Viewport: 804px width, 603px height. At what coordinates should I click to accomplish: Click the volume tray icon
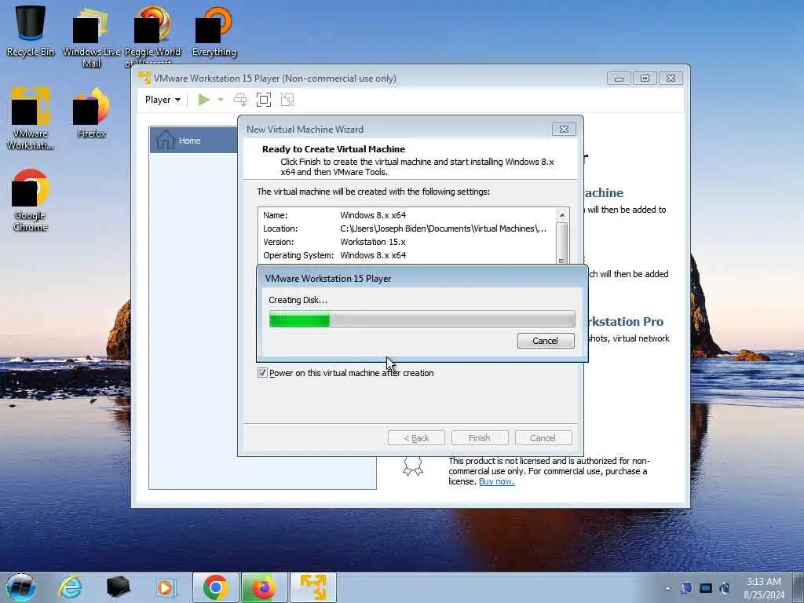click(x=725, y=587)
